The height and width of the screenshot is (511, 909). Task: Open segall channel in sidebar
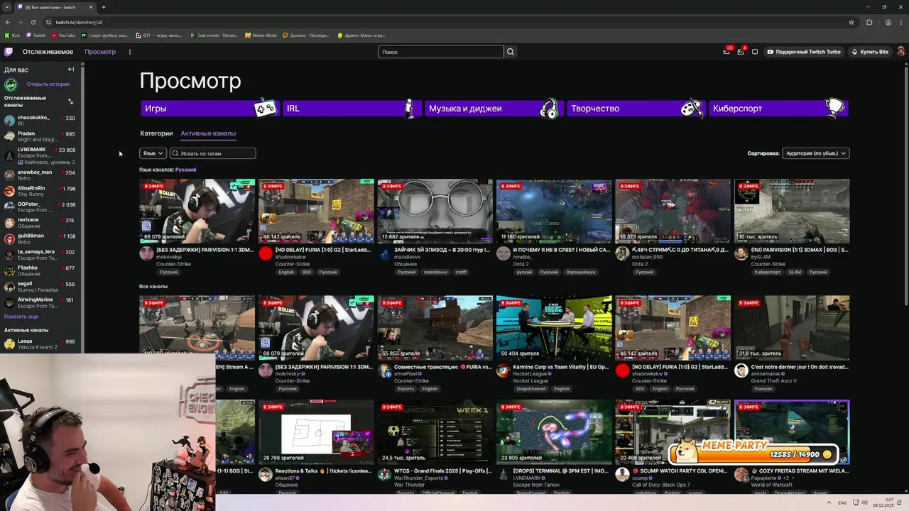pos(41,287)
